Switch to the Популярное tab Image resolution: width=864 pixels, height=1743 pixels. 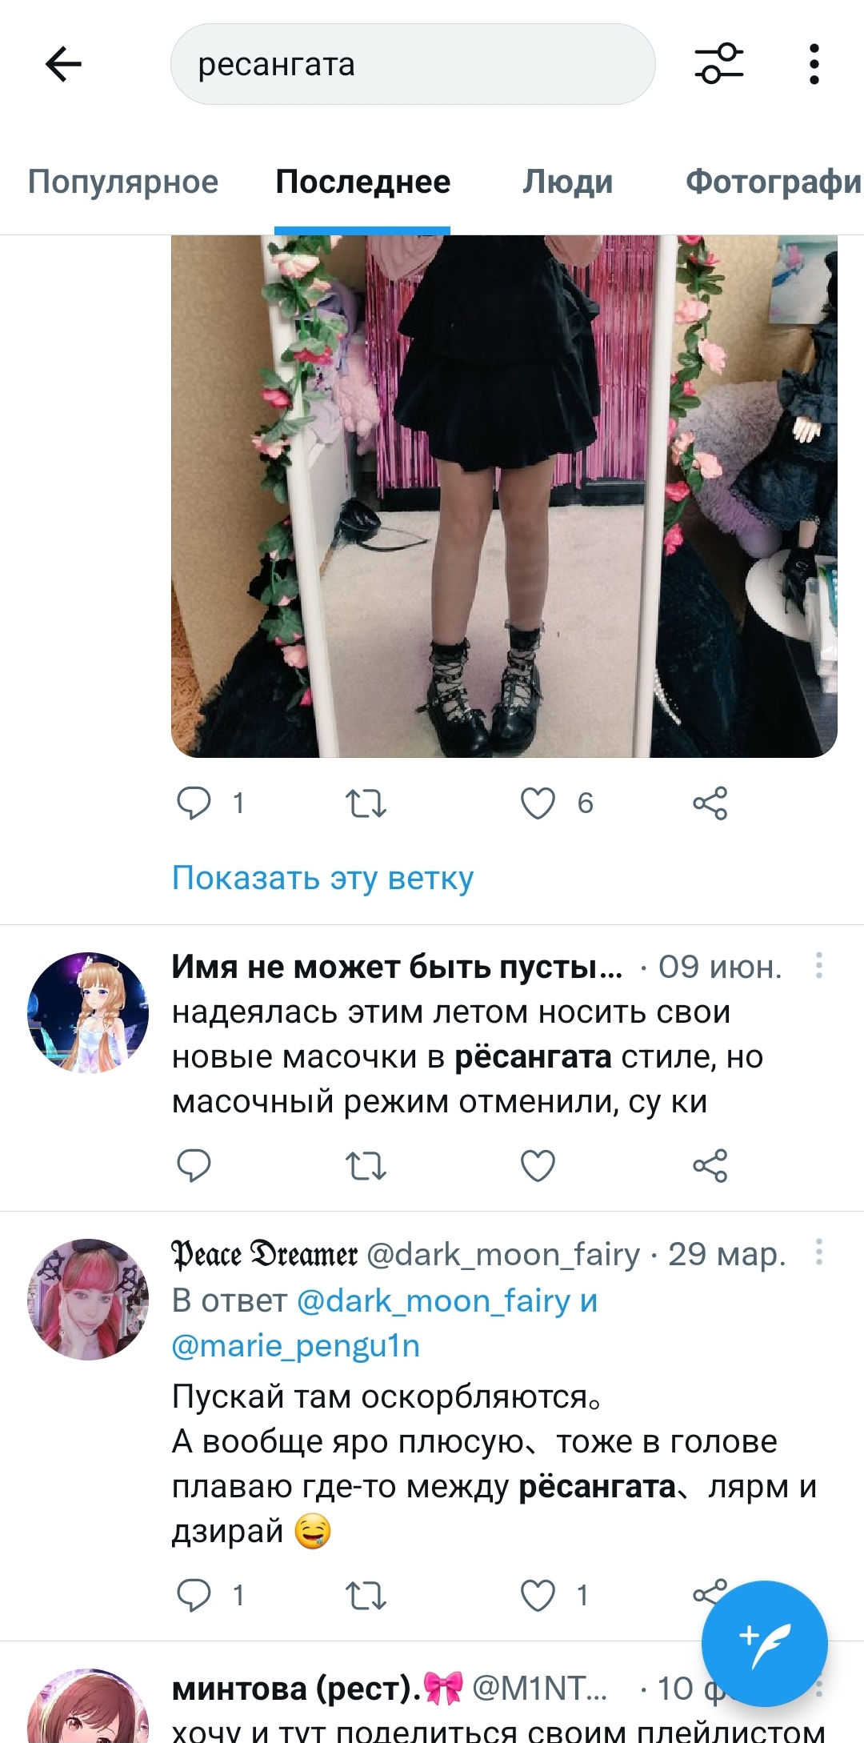coord(123,182)
